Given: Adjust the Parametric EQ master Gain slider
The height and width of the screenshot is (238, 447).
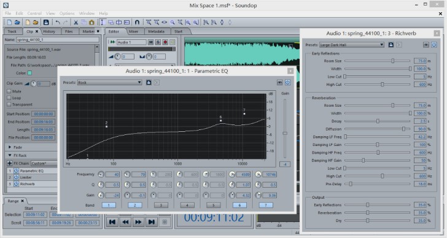Looking at the screenshot, I should coord(285,133).
